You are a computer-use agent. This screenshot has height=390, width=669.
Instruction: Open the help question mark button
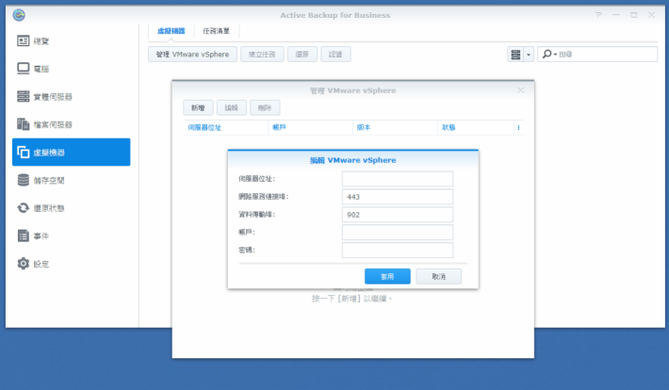pyautogui.click(x=598, y=15)
